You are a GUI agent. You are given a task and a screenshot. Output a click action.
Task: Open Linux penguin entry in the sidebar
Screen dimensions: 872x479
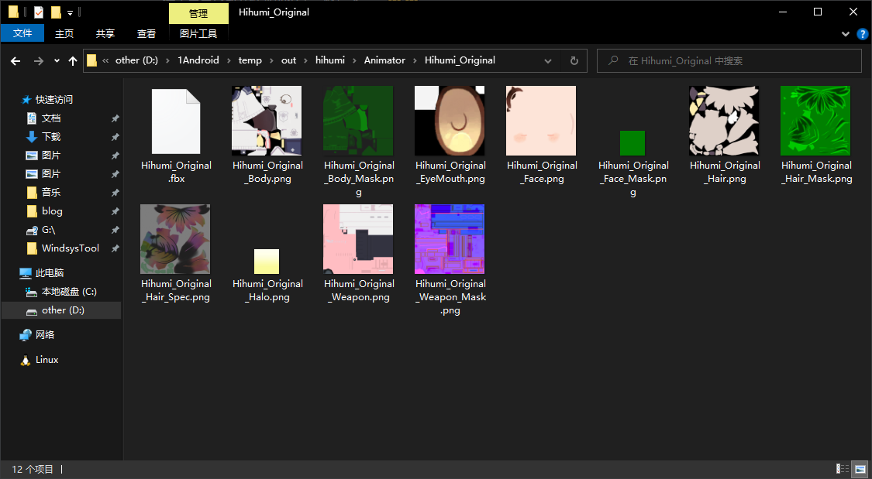(x=47, y=360)
